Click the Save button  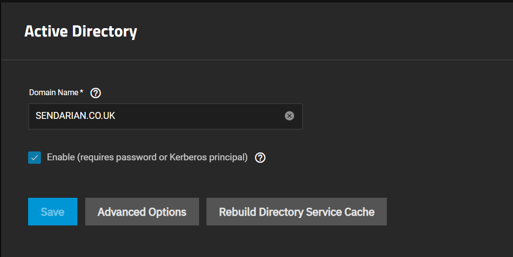point(53,212)
